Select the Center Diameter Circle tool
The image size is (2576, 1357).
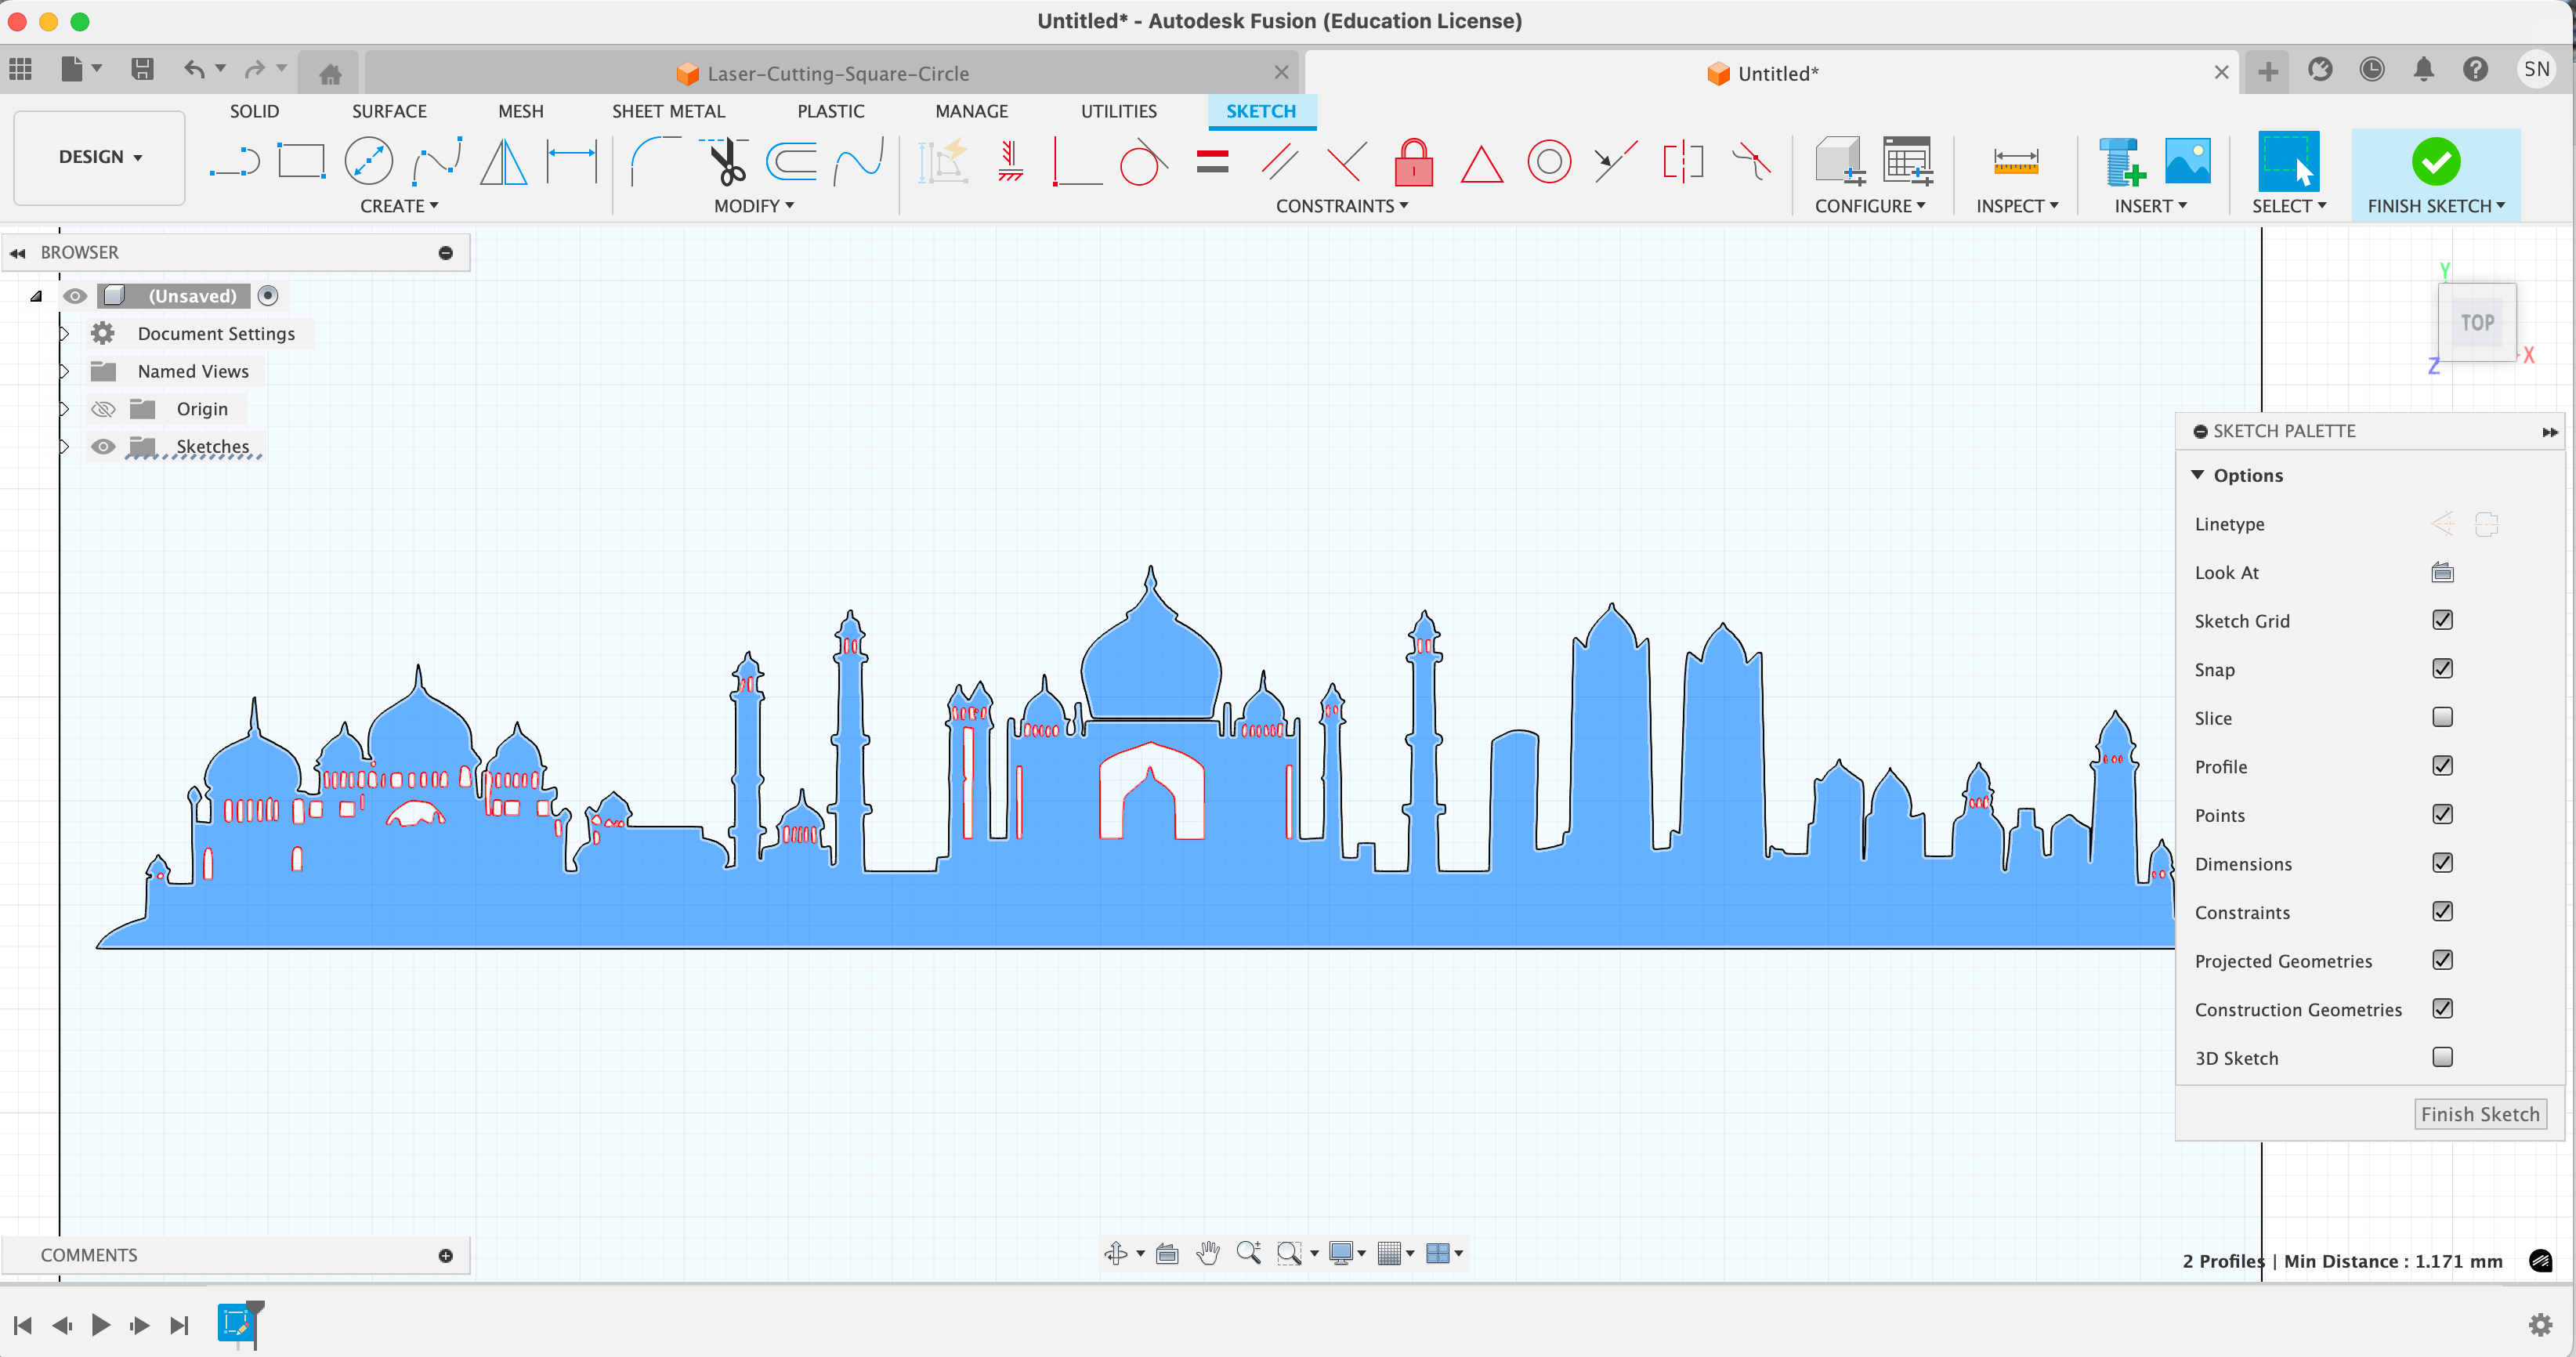pos(368,161)
